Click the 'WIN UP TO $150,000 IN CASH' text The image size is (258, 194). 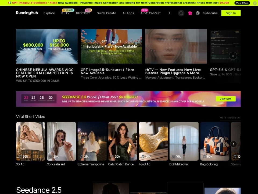tap(38, 81)
